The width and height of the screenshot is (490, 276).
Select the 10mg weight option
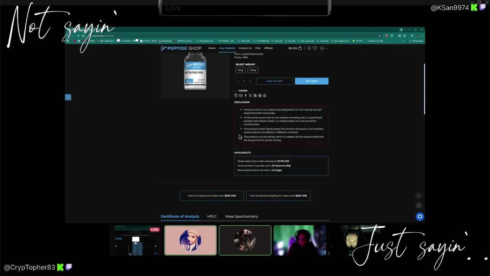coord(253,70)
